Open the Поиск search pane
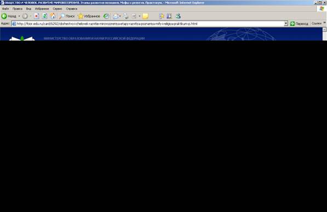Screen dimensions: 327x212 67,16
